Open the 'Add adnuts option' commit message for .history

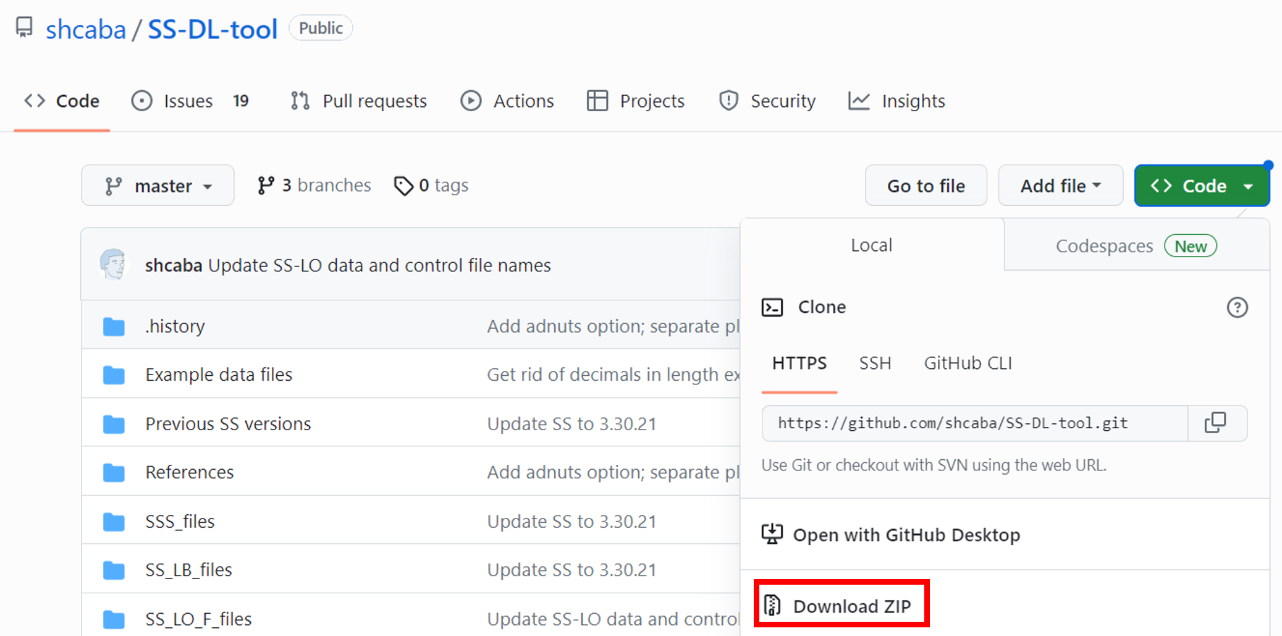pyautogui.click(x=613, y=326)
